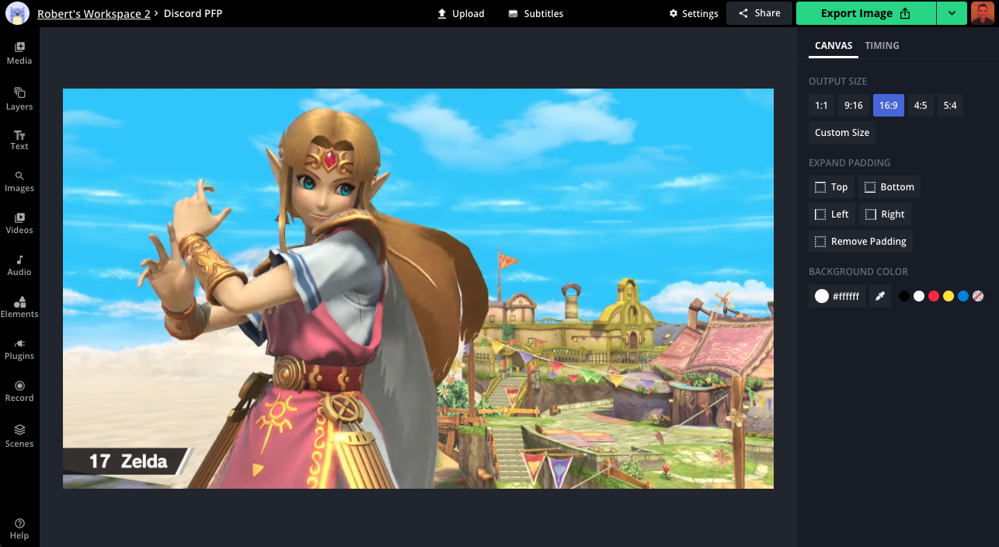Open the Layers panel
Viewport: 999px width, 547px height.
(19, 99)
